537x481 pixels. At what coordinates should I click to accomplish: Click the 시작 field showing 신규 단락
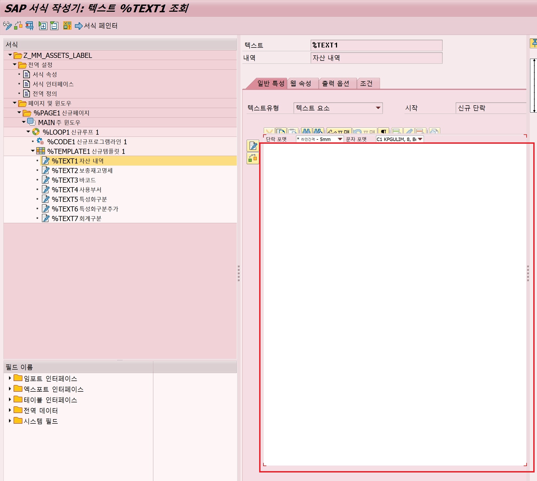491,108
